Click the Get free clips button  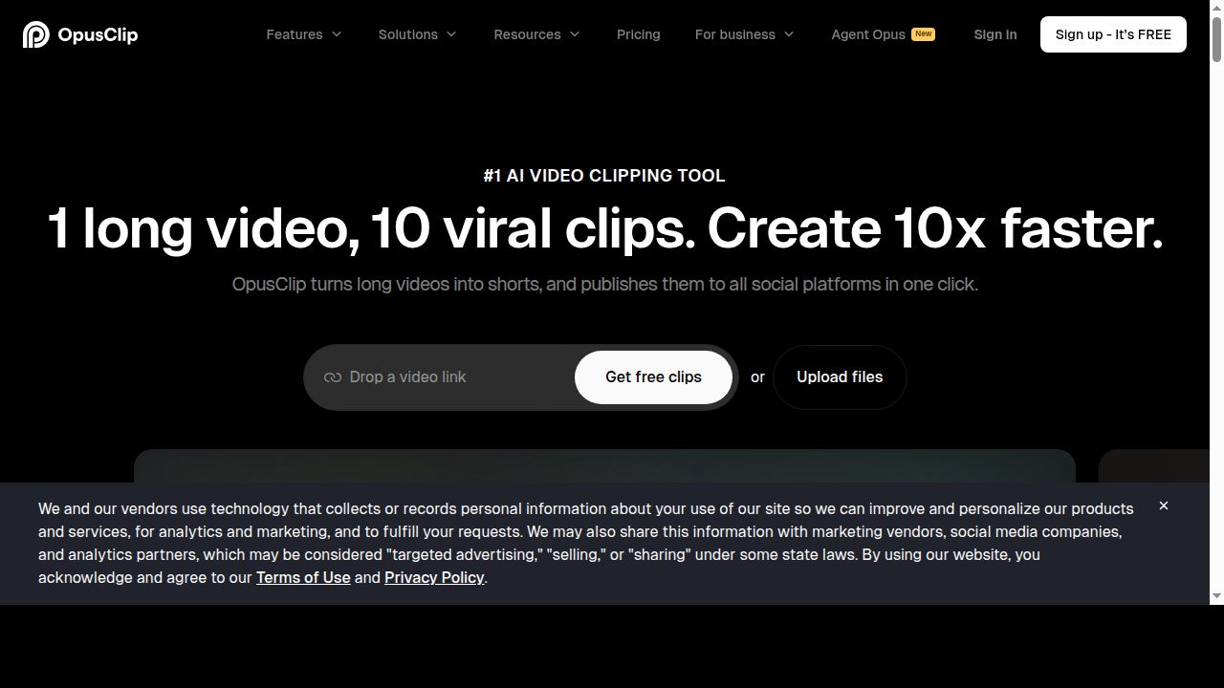653,376
